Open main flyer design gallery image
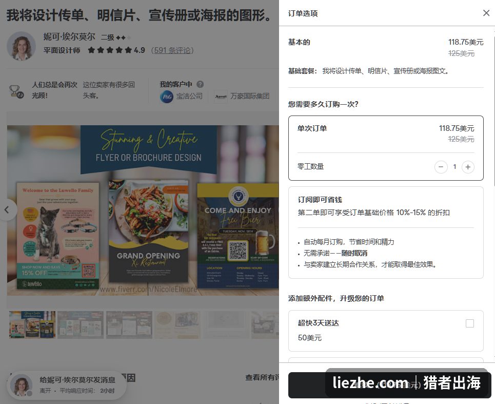This screenshot has width=495, height=404. (x=143, y=210)
